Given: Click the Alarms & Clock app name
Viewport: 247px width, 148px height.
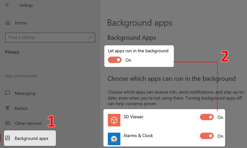Looking at the screenshot, I should pyautogui.click(x=138, y=136).
